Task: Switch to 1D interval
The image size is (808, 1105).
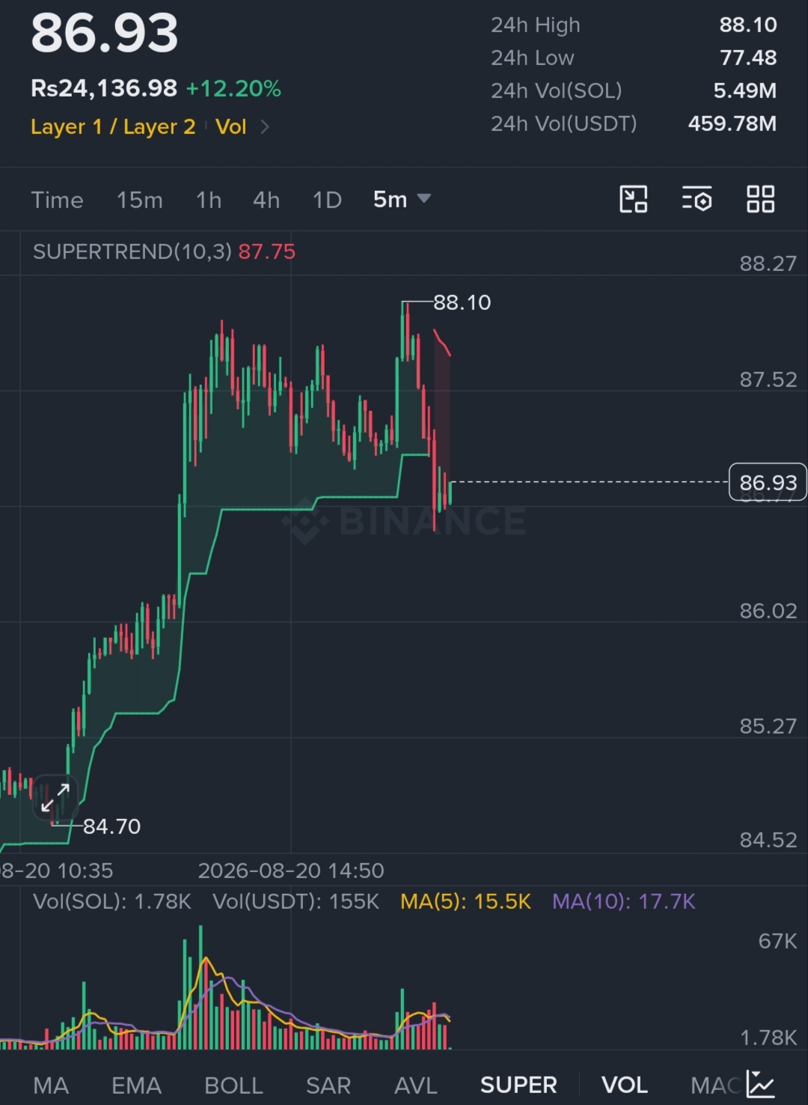Action: (327, 200)
